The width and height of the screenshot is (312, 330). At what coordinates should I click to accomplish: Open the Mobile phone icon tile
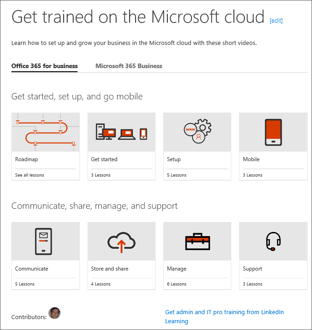pyautogui.click(x=273, y=132)
